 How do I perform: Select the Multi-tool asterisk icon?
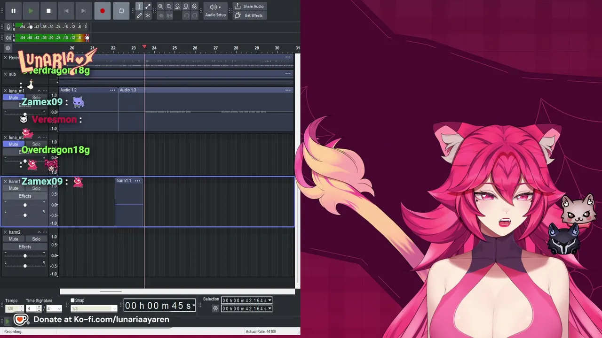click(x=148, y=15)
